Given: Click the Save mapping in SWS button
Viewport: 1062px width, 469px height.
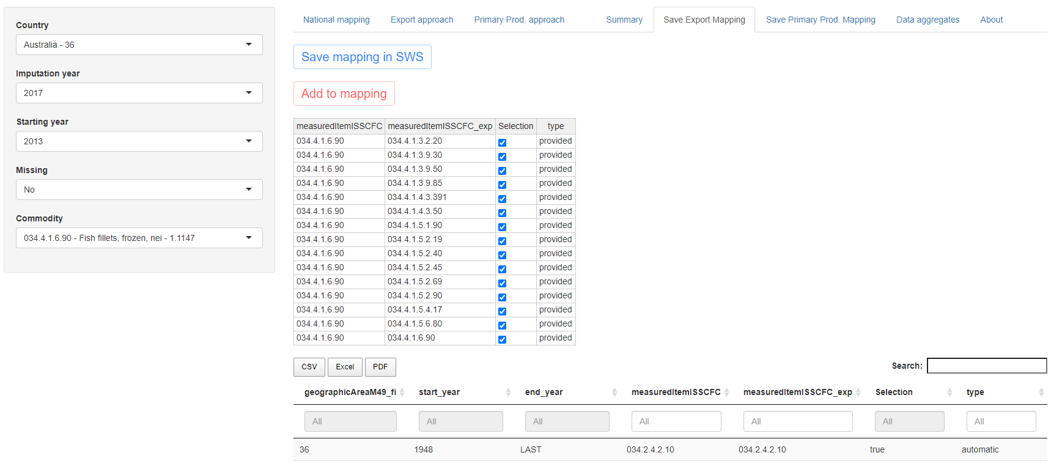Looking at the screenshot, I should pos(362,57).
